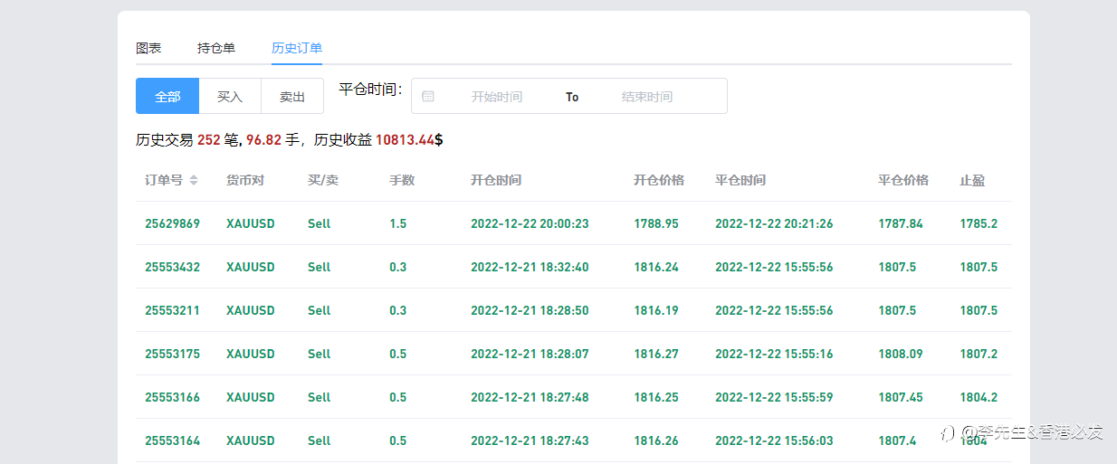
Task: Click open price 1816.27
Action: point(656,354)
